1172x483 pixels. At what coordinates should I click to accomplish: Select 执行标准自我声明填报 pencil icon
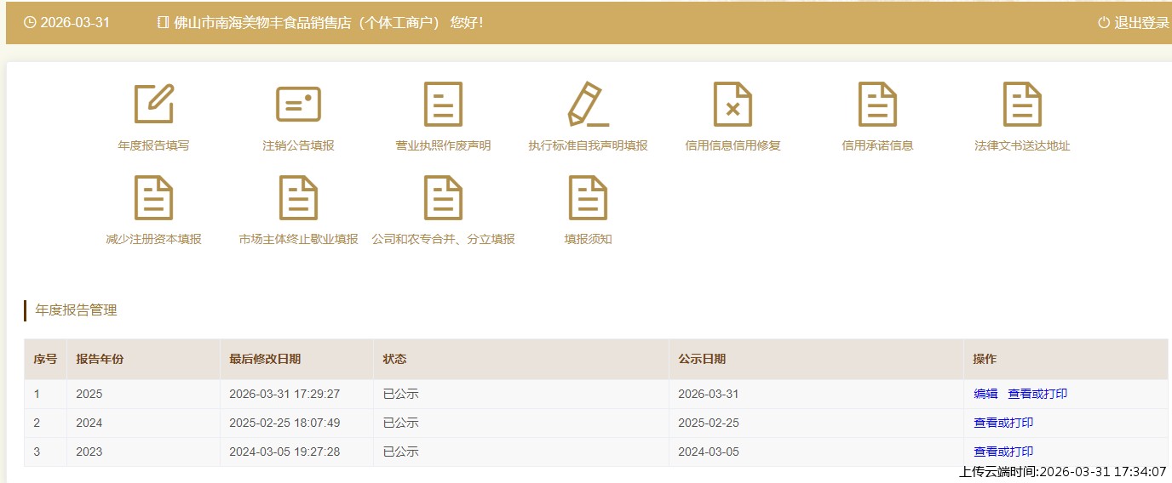588,104
